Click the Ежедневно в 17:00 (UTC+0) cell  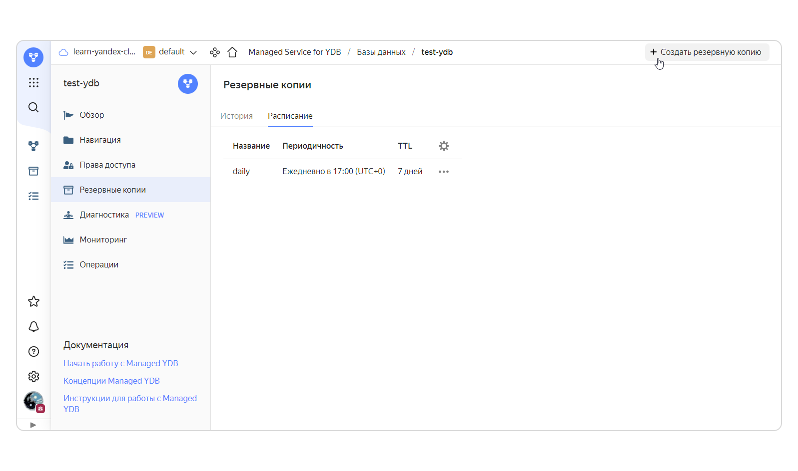coord(334,171)
